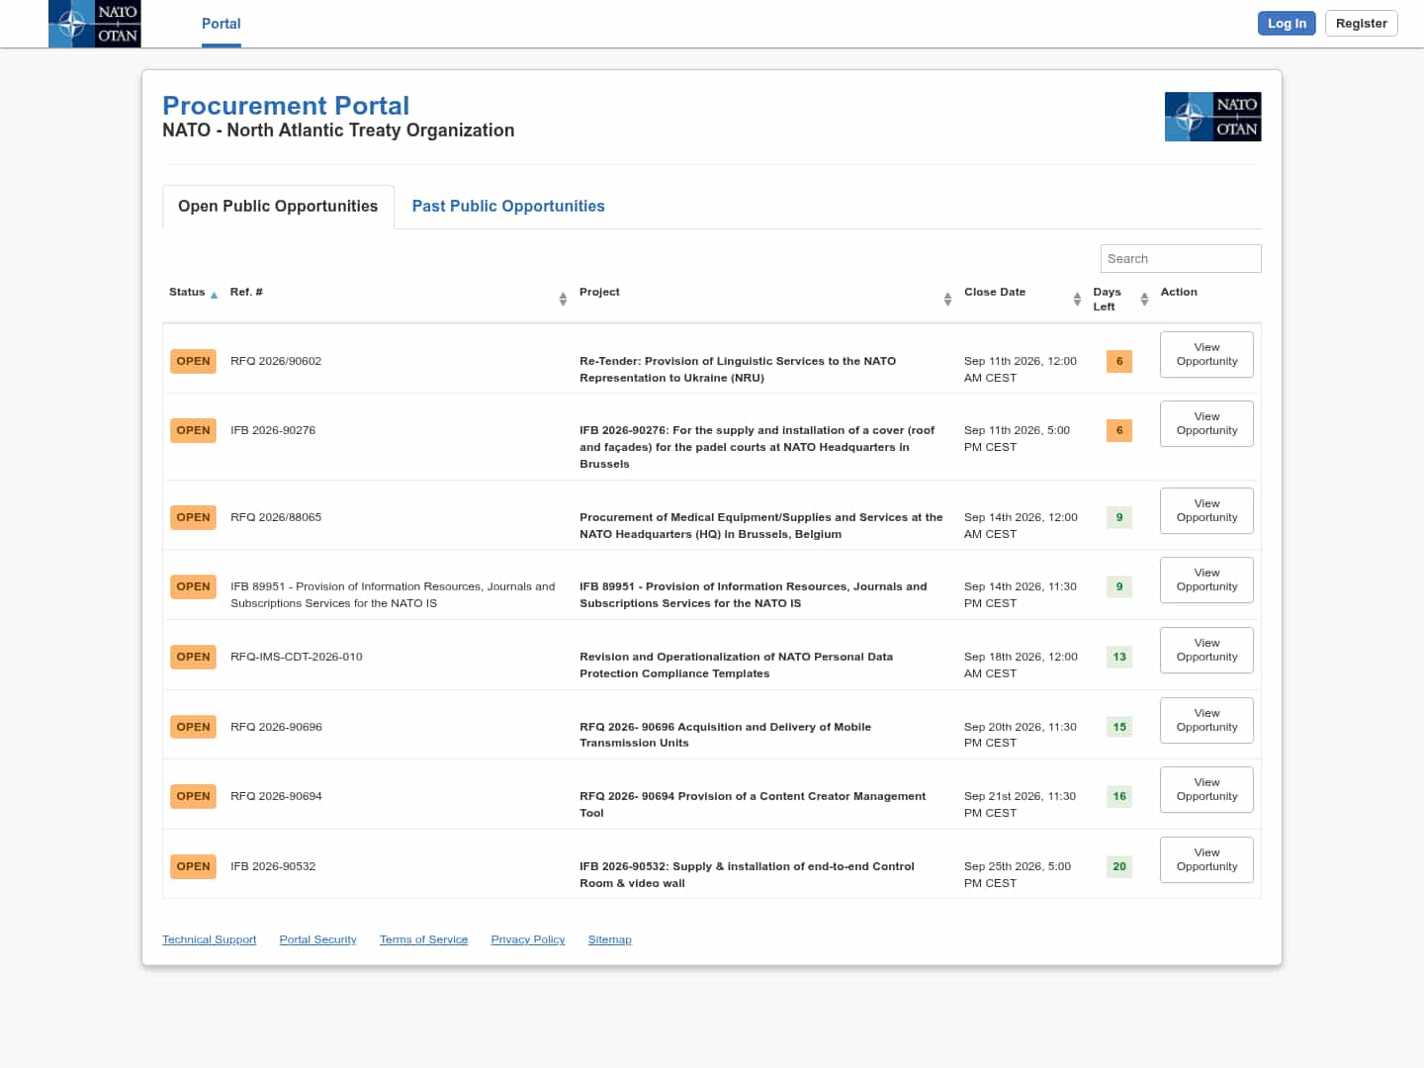Click reference number RFQ-IMS-CDT-2026-010
Screen dimensions: 1424x1068
point(297,657)
